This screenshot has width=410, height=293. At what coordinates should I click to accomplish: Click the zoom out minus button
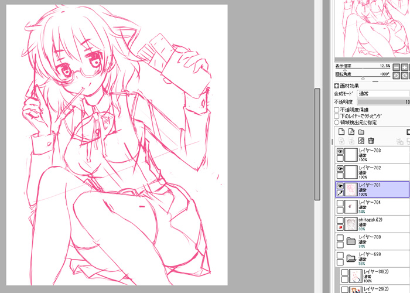click(x=397, y=67)
